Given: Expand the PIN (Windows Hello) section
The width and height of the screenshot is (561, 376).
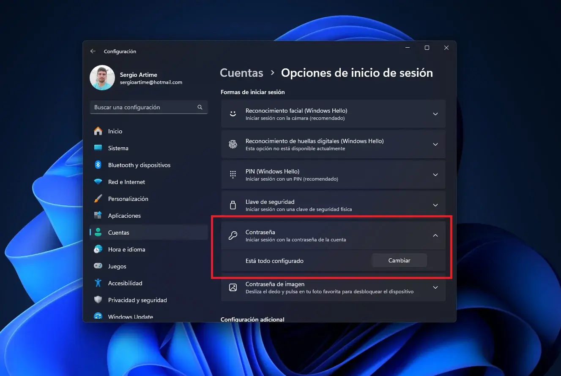Looking at the screenshot, I should tap(435, 175).
